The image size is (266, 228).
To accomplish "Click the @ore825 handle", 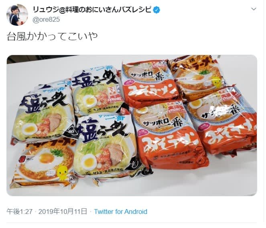I will 46,19.
